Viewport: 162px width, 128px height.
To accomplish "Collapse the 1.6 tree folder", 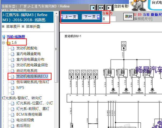I will coord(3,43).
